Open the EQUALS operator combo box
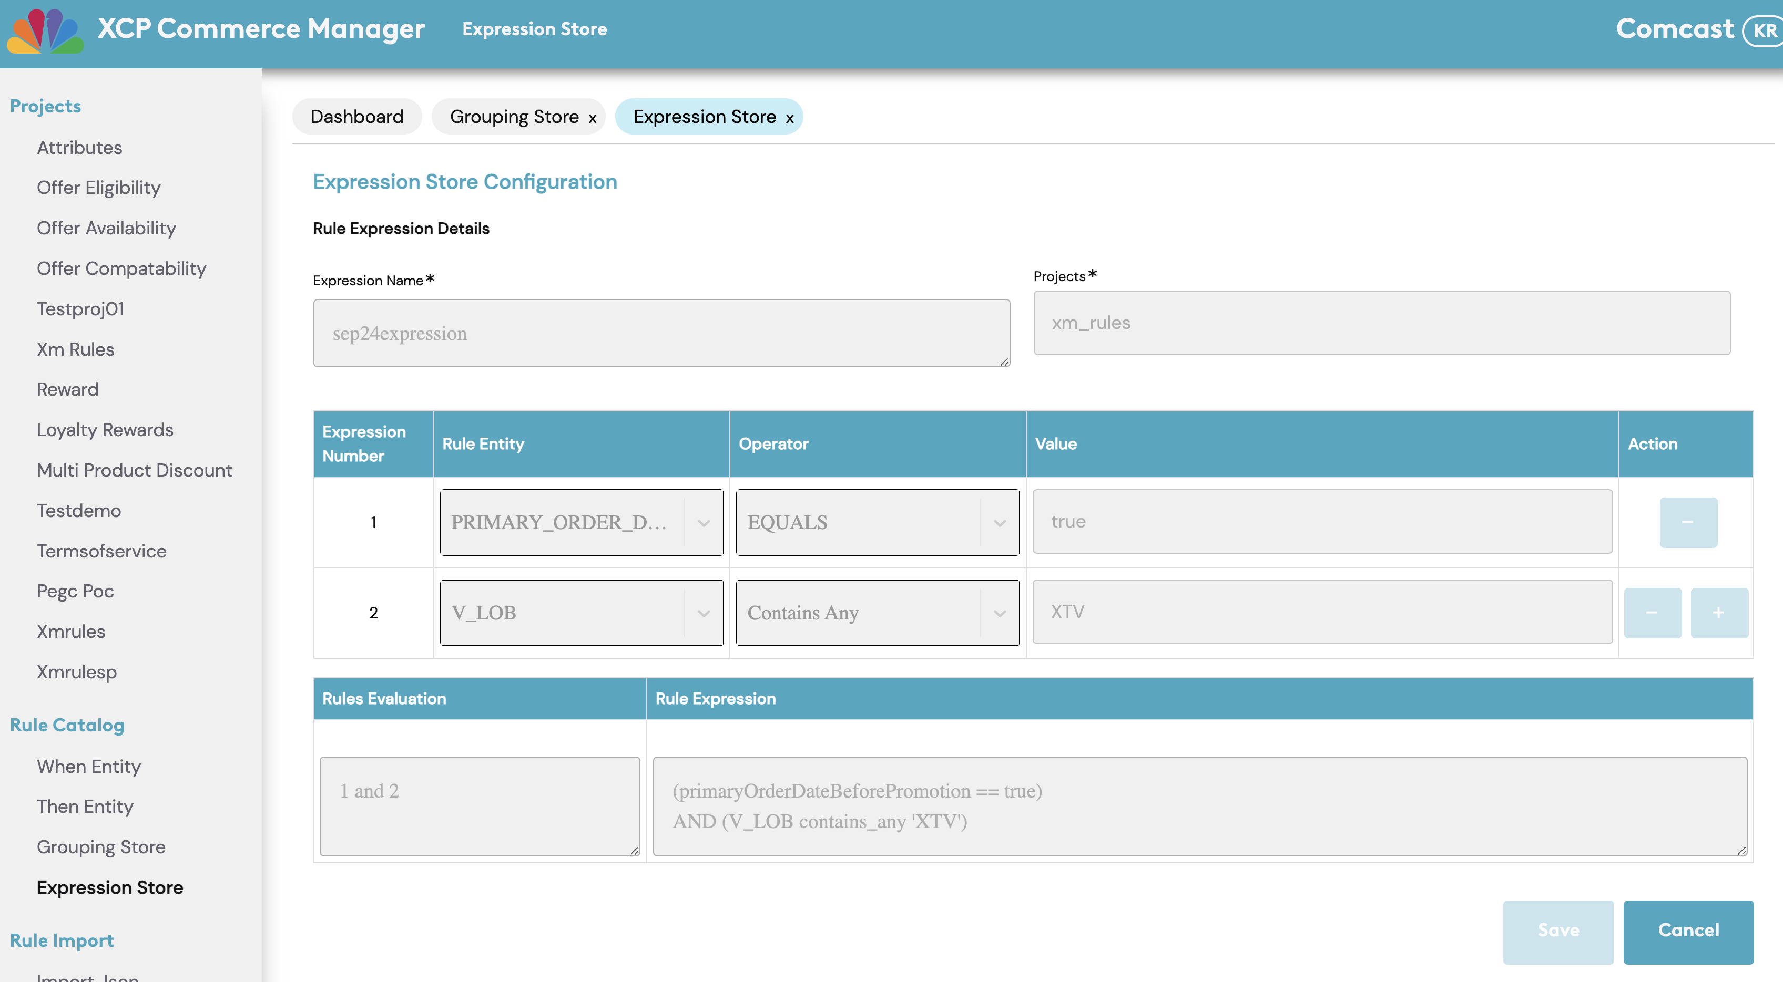This screenshot has height=982, width=1783. pos(878,522)
